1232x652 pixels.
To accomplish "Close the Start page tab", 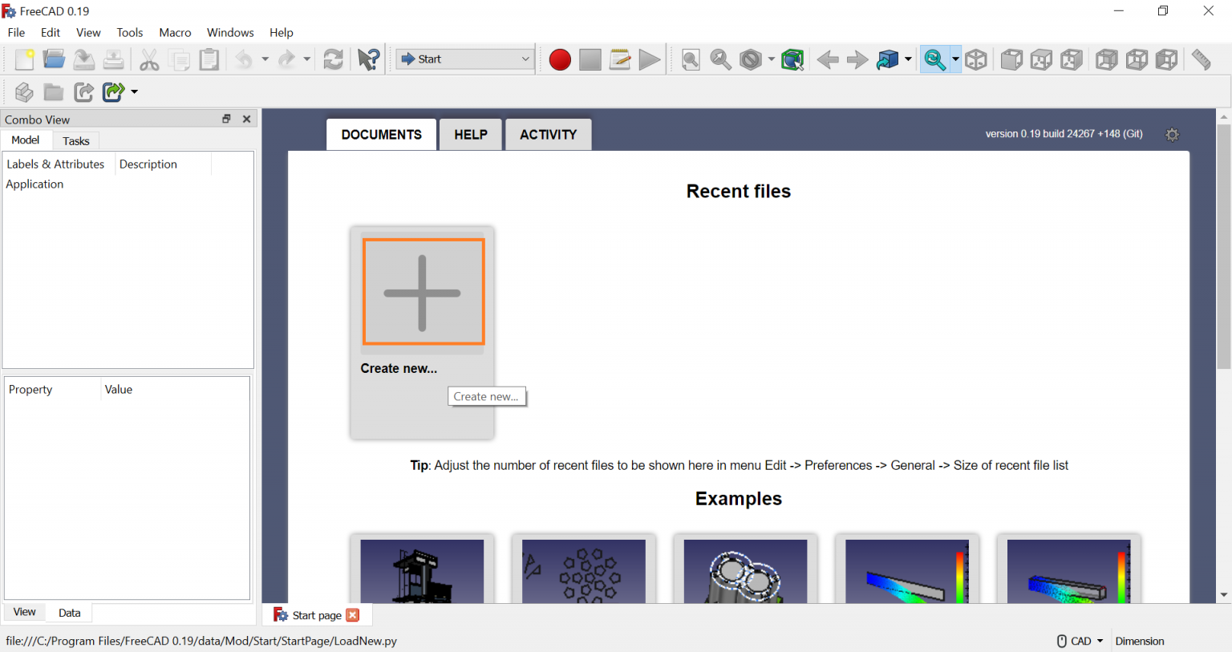I will click(353, 615).
